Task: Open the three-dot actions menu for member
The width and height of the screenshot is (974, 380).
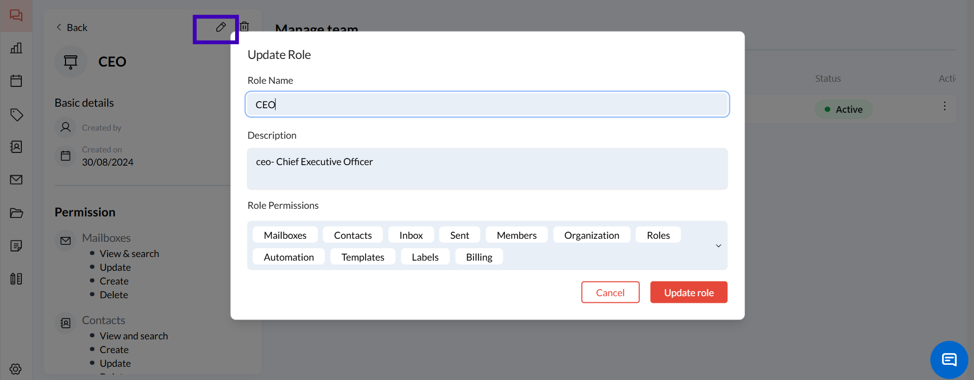Action: coord(944,106)
